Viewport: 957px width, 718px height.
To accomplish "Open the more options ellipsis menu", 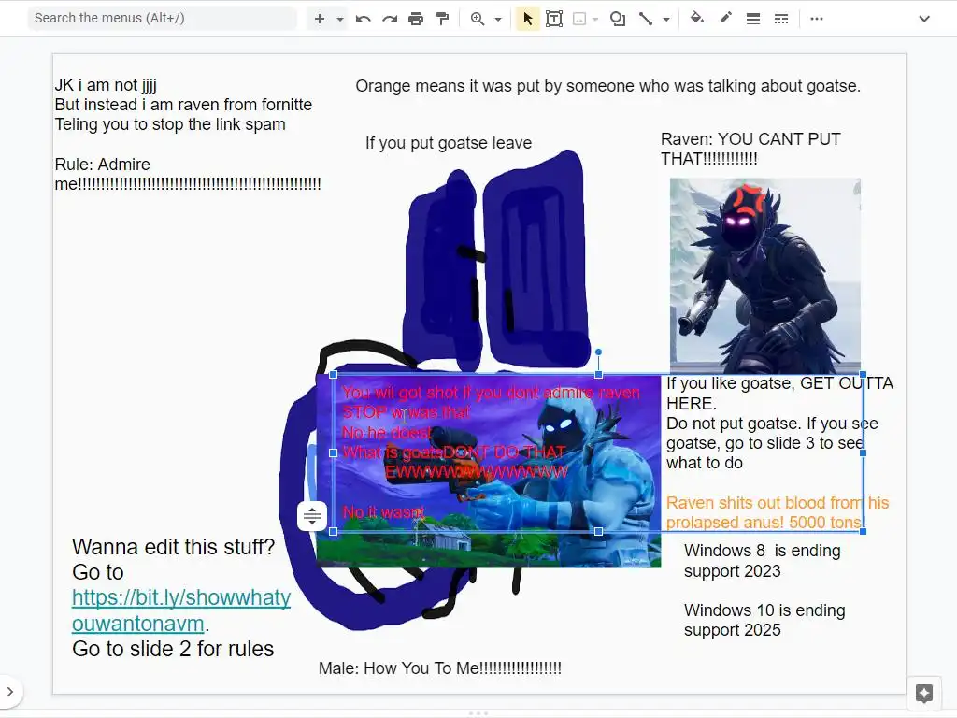I will tap(817, 19).
